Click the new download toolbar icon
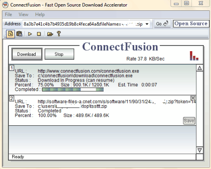The image size is (211, 169). click(10, 34)
